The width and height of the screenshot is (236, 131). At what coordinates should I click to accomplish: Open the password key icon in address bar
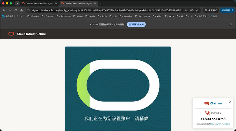[187, 10]
